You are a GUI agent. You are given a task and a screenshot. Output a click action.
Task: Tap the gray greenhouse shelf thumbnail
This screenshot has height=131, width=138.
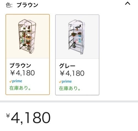pyautogui.click(x=77, y=37)
